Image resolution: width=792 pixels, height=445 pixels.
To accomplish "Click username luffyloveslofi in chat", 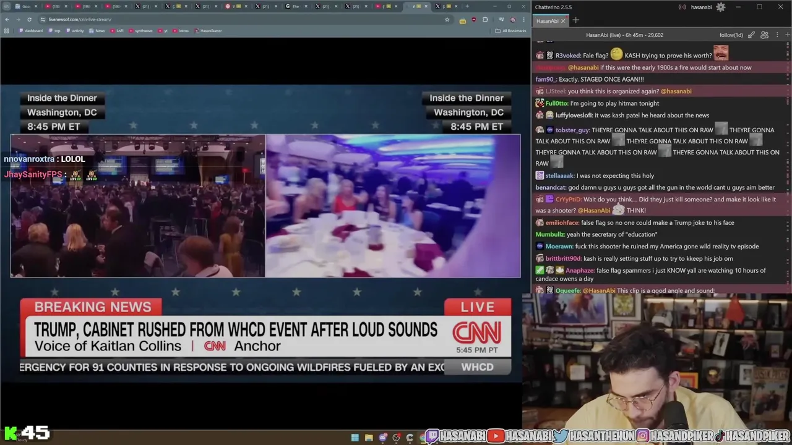I will click(x=574, y=116).
